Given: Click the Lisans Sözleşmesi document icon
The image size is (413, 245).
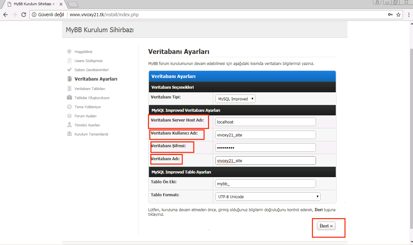Looking at the screenshot, I should tap(69, 60).
